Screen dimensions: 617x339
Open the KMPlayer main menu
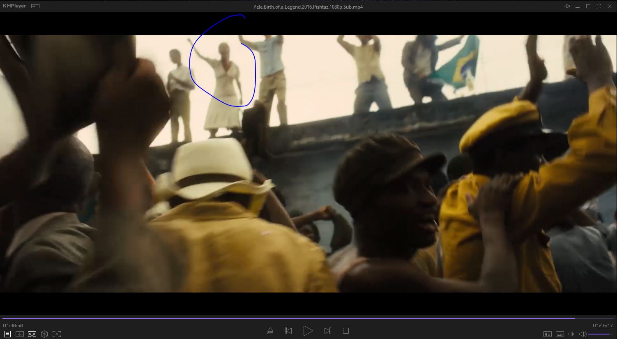click(14, 6)
